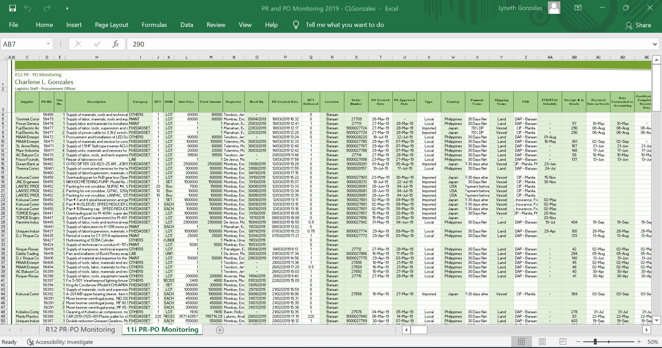The image size is (662, 348).
Task: Click vertical scrollbar down arrow
Action: pos(656,320)
